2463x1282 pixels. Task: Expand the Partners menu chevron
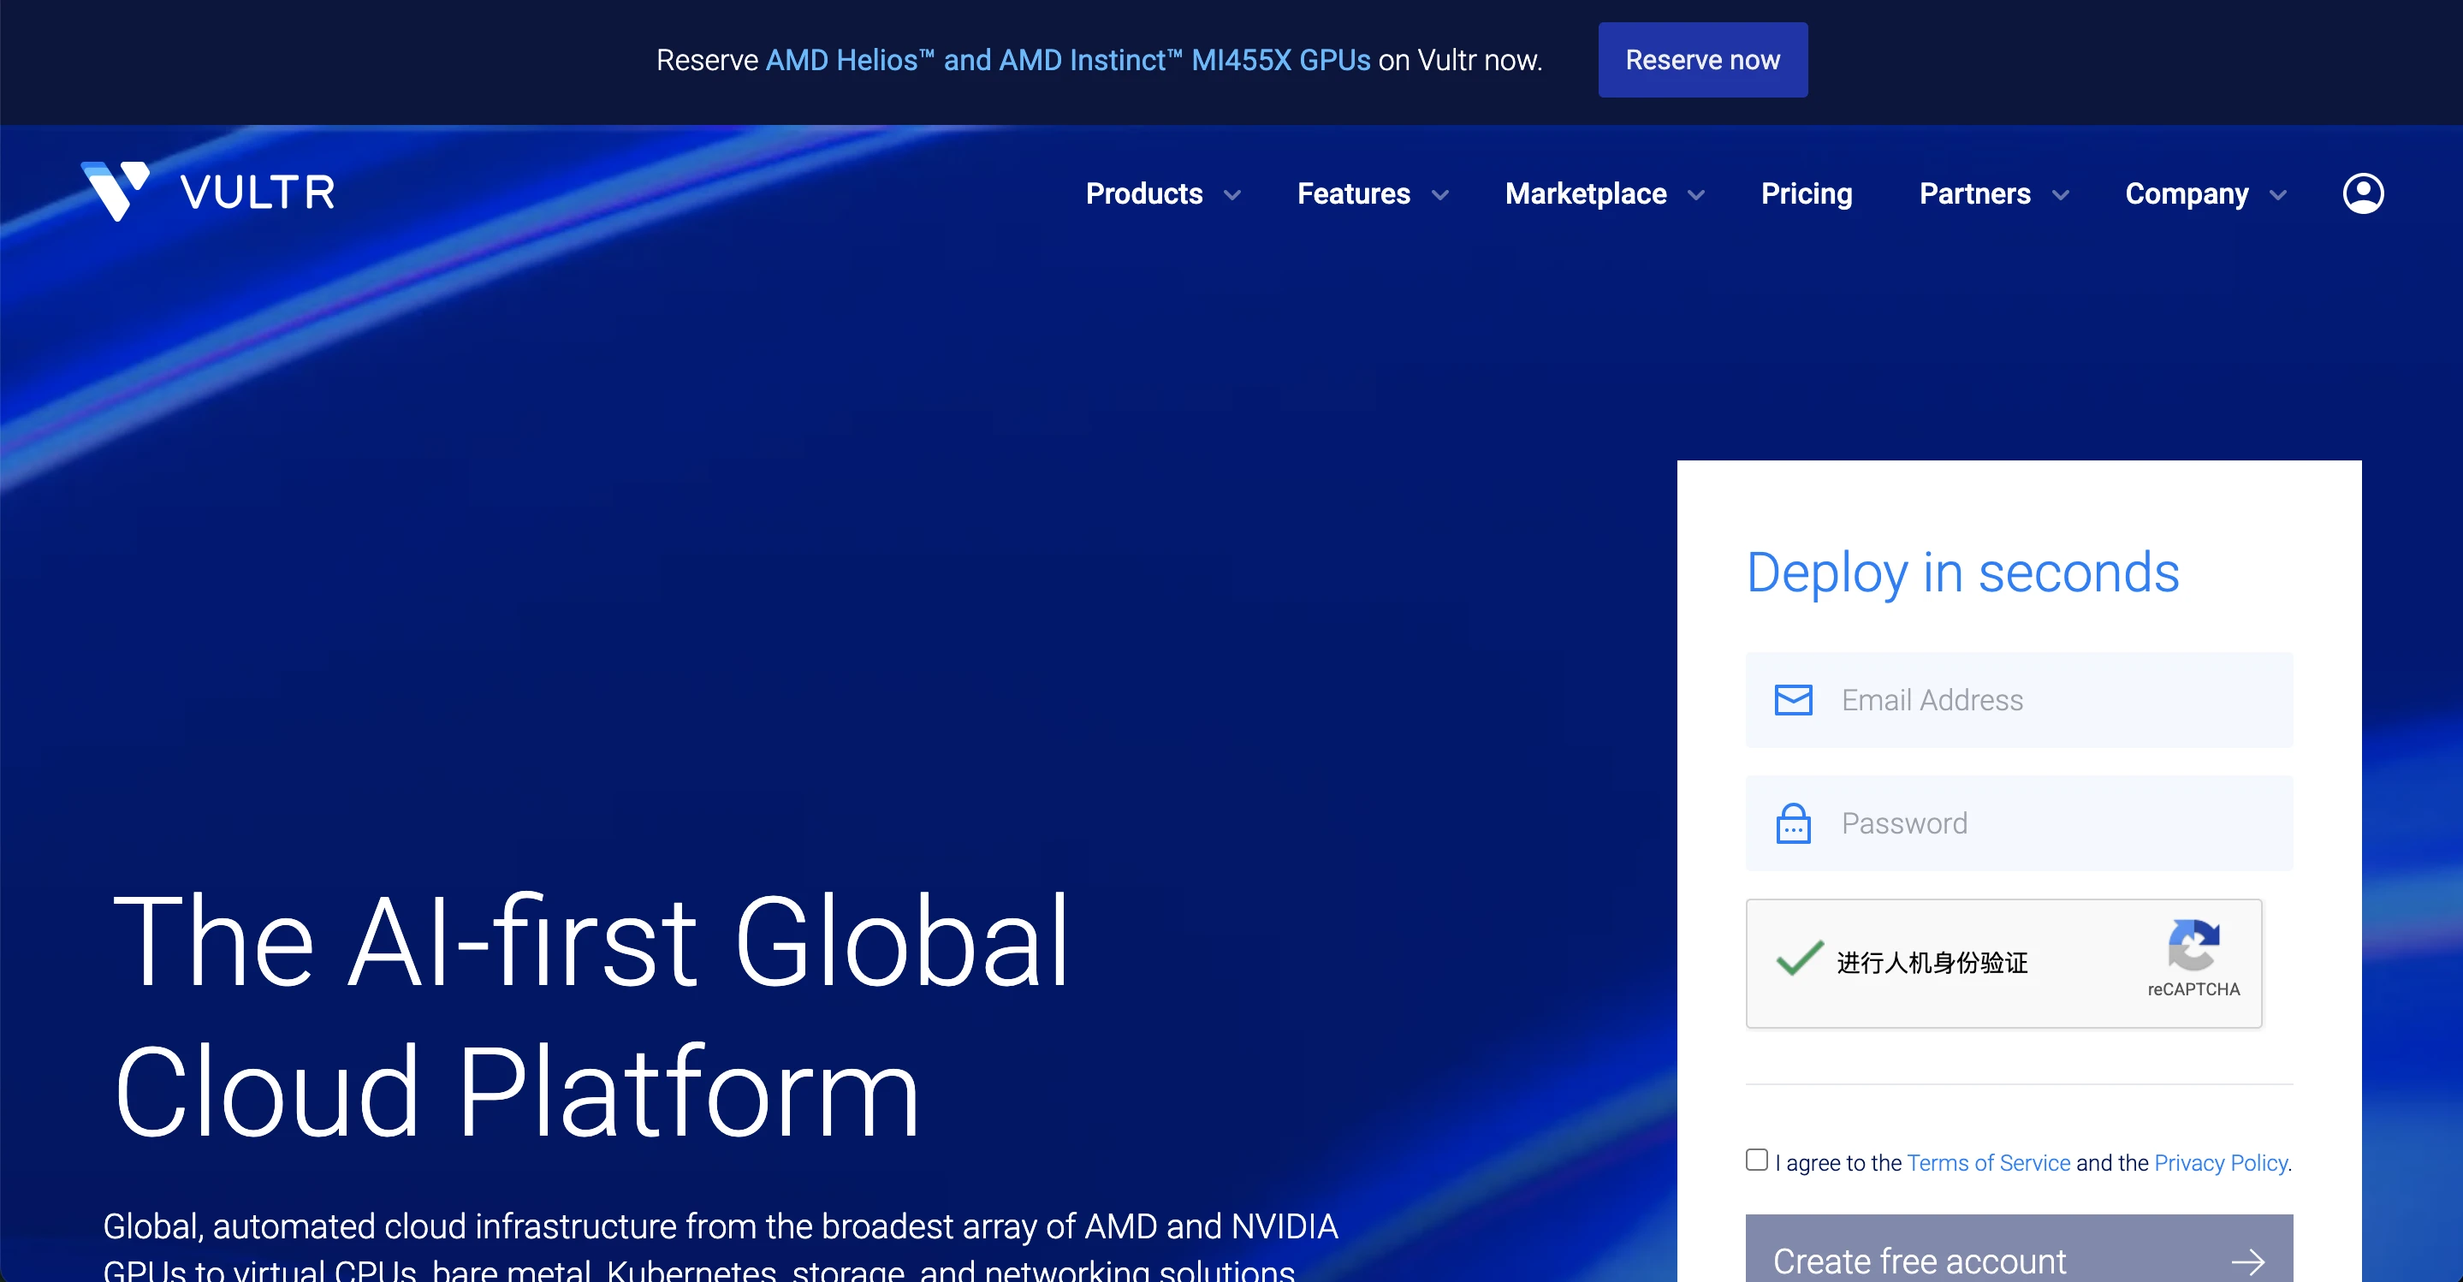tap(2061, 195)
